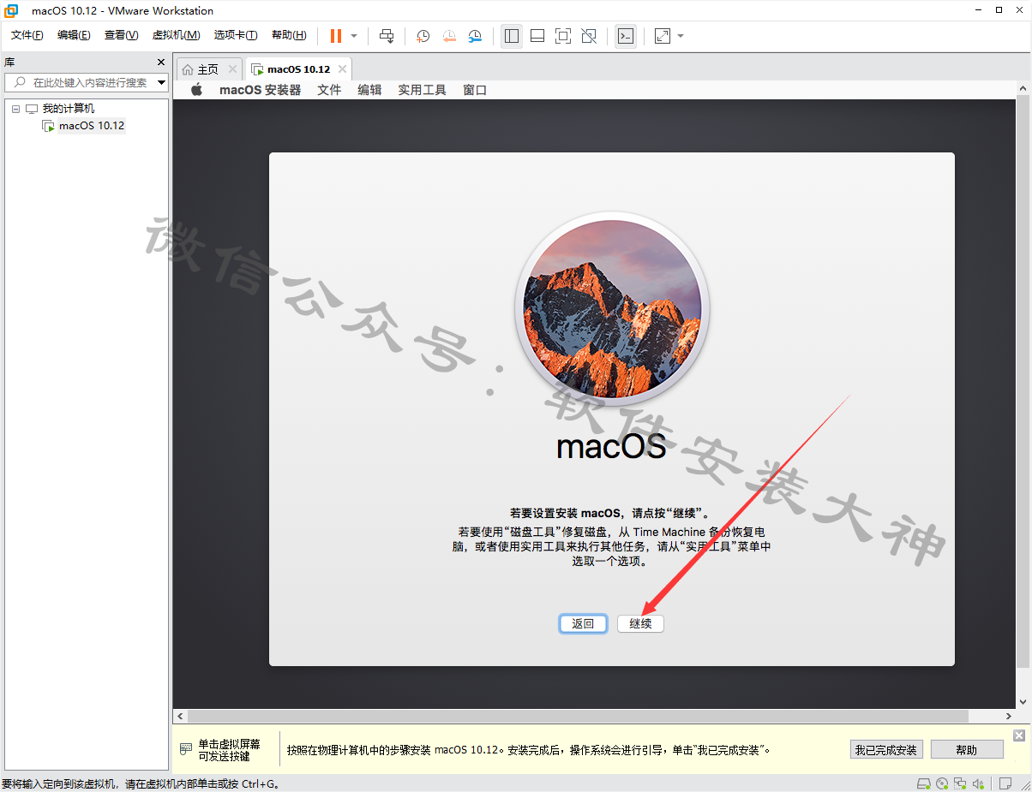Click the library search input field

coord(87,82)
